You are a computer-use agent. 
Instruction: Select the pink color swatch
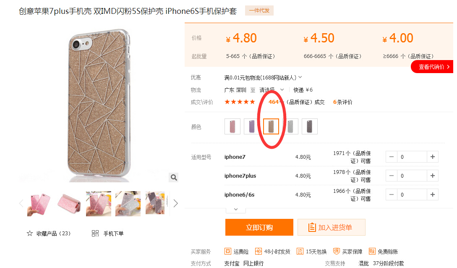(x=232, y=126)
